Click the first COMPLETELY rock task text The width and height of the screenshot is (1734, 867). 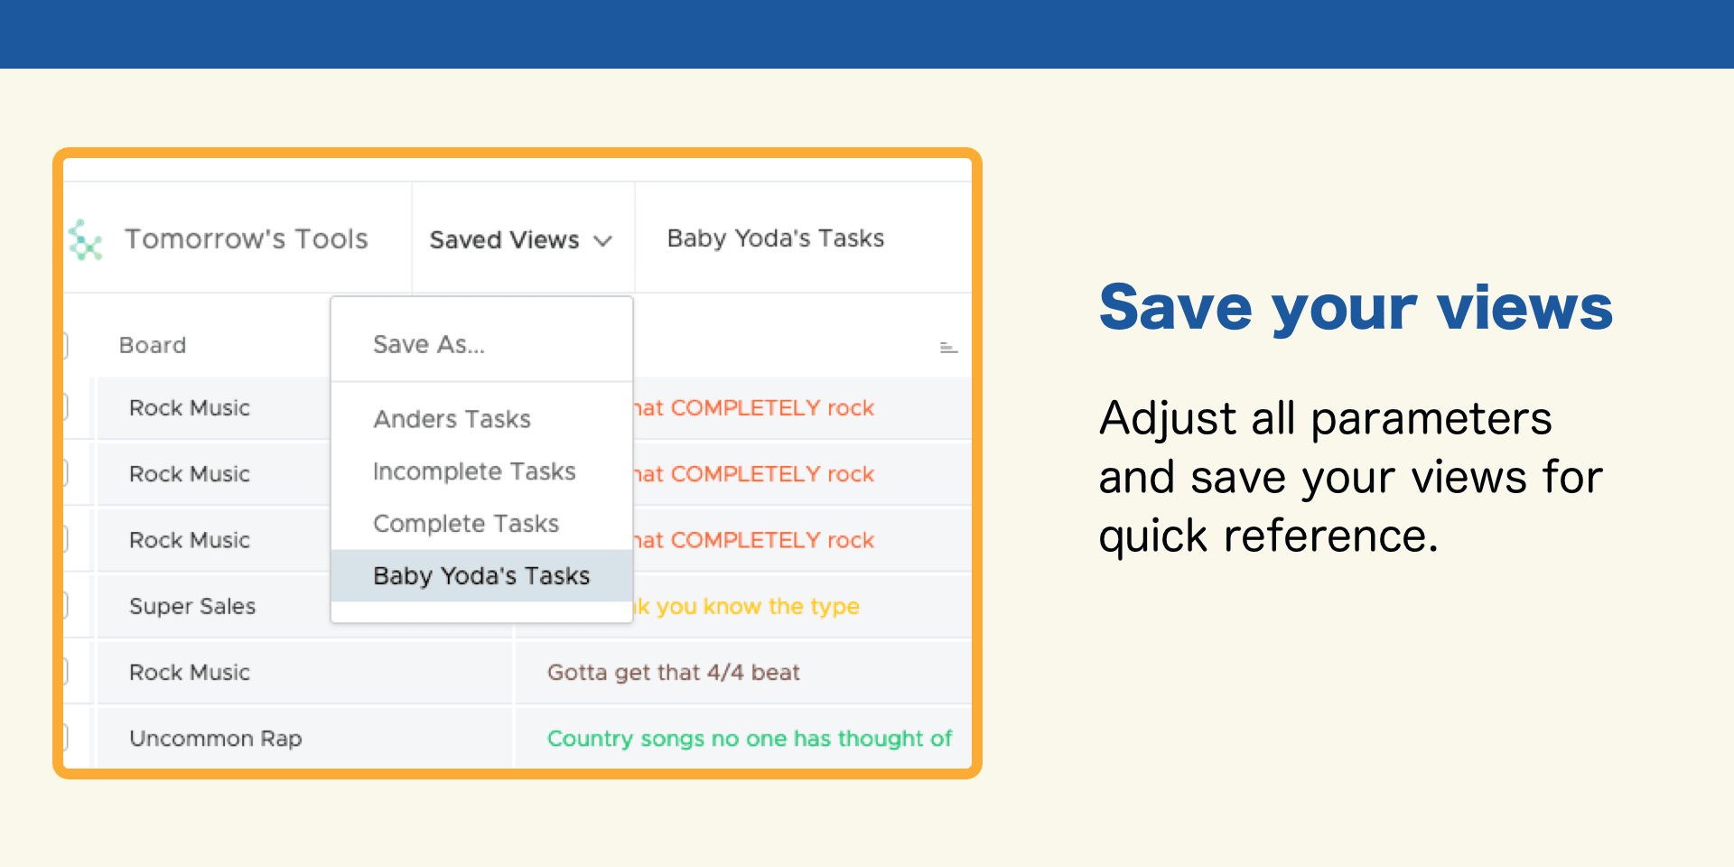click(x=754, y=407)
